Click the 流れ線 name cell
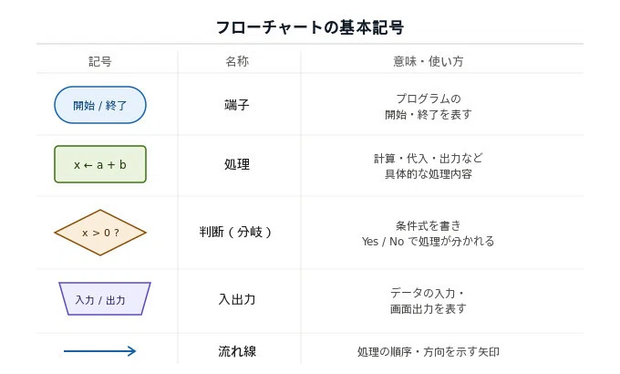This screenshot has height=374, width=620. (237, 351)
